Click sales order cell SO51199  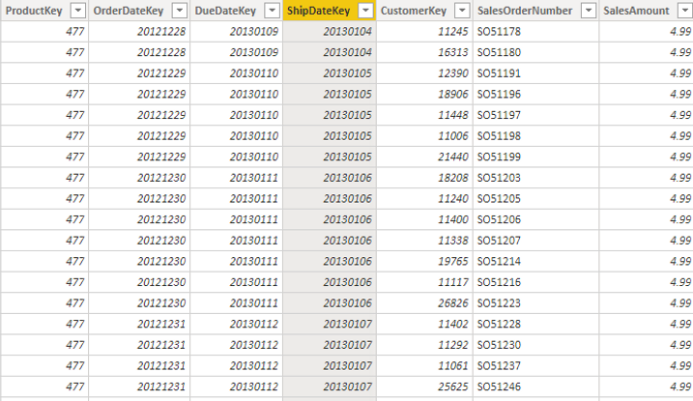535,157
